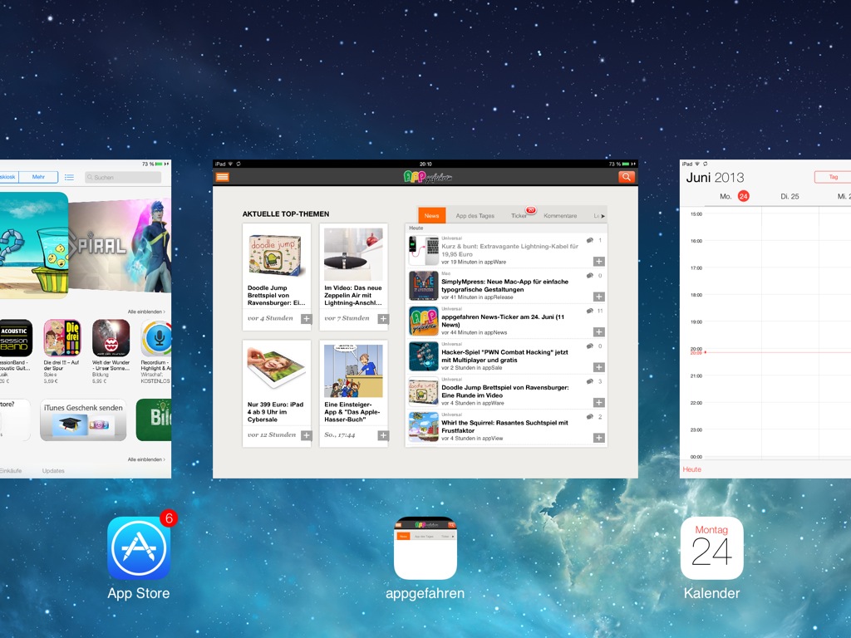
Task: Tap the Heute link in the calendar
Action: (x=691, y=469)
